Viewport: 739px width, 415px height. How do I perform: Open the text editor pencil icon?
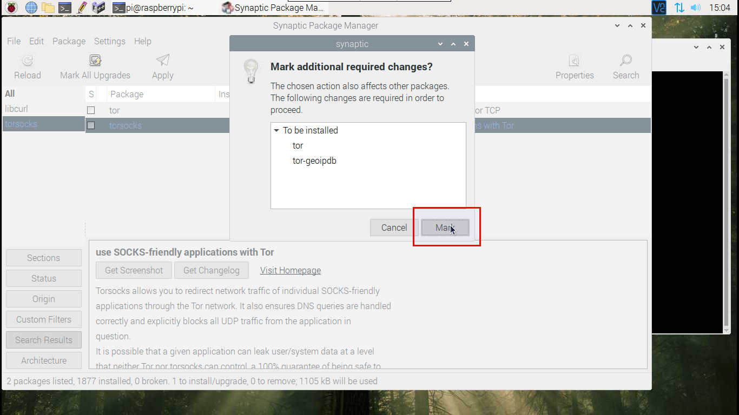(x=82, y=8)
